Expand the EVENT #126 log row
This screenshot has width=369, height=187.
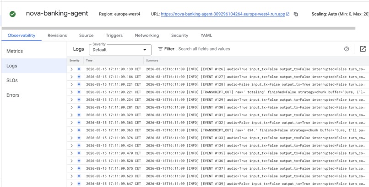(x=71, y=69)
